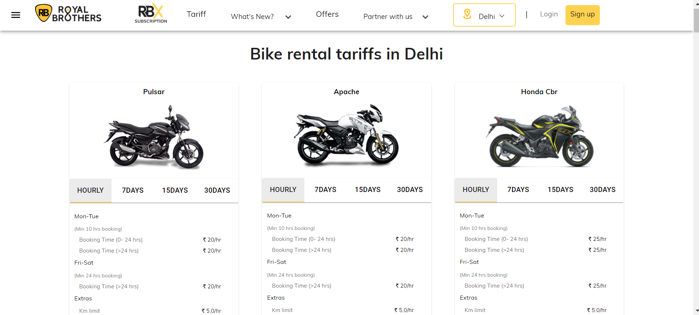The height and width of the screenshot is (315, 699).
Task: Click the Honda Cbr bike image
Action: coord(539,136)
